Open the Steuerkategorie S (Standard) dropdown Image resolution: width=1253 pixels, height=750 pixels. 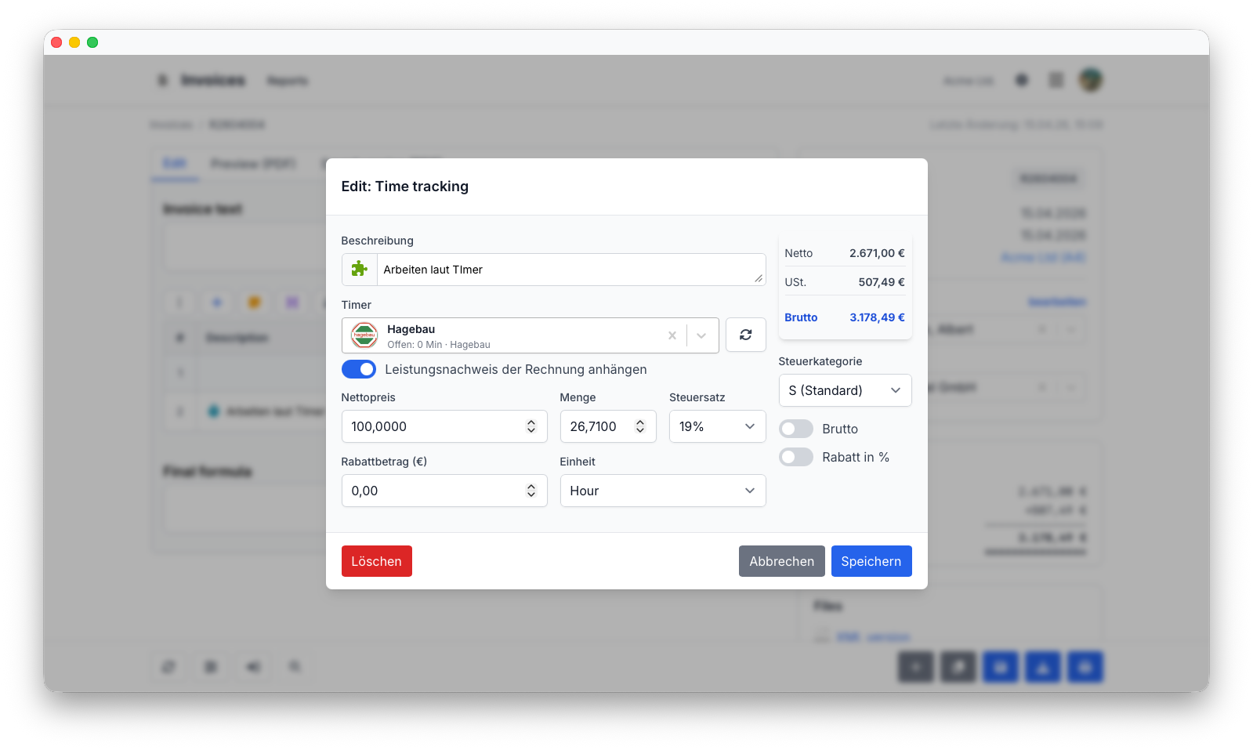click(845, 390)
